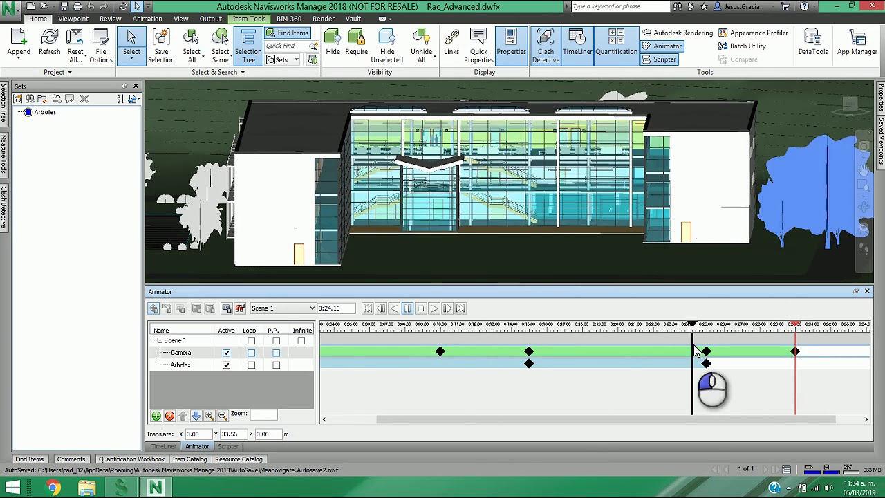Click the Links display icon

451,43
